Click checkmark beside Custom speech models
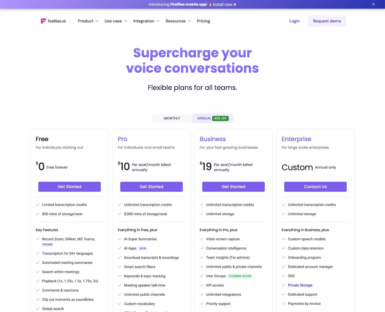This screenshot has height=312, width=385. [284, 239]
